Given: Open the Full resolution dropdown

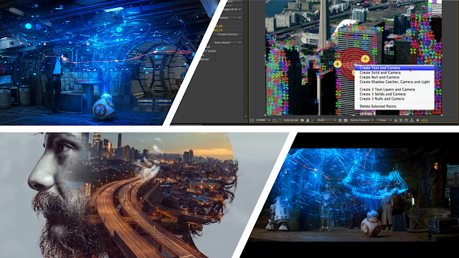Looking at the screenshot, I should (x=327, y=120).
